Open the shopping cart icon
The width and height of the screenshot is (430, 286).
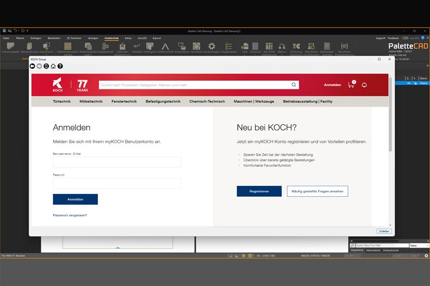pos(352,84)
